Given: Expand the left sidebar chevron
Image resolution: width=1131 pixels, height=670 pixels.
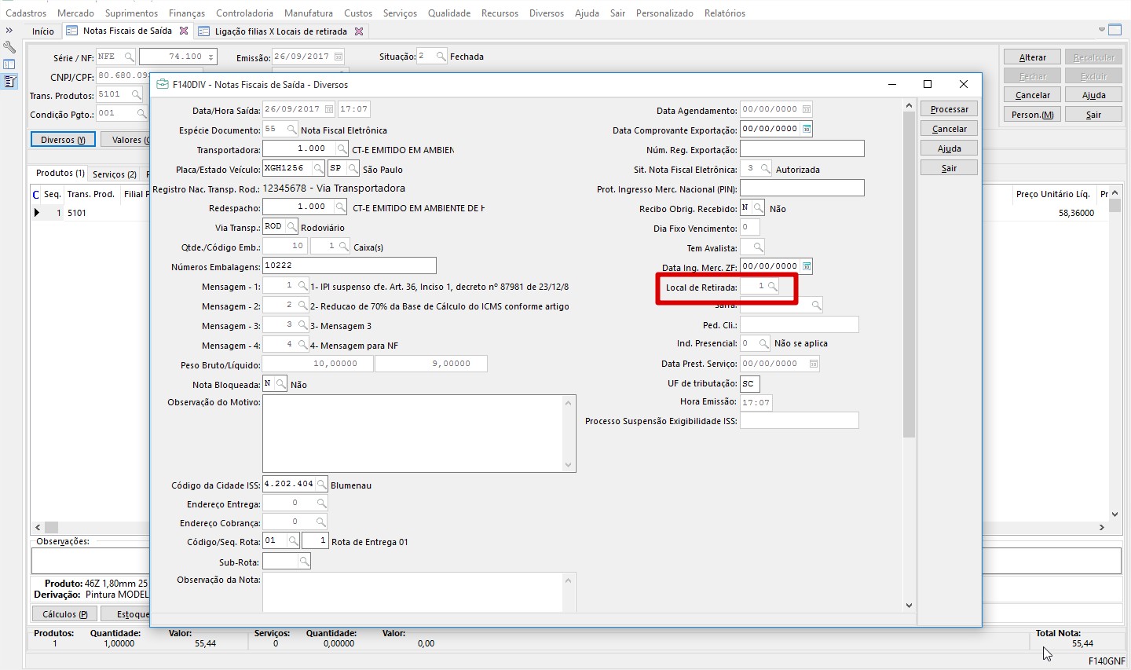Looking at the screenshot, I should point(9,31).
